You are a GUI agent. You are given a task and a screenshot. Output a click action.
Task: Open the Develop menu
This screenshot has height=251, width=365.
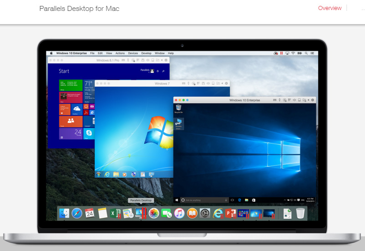146,53
